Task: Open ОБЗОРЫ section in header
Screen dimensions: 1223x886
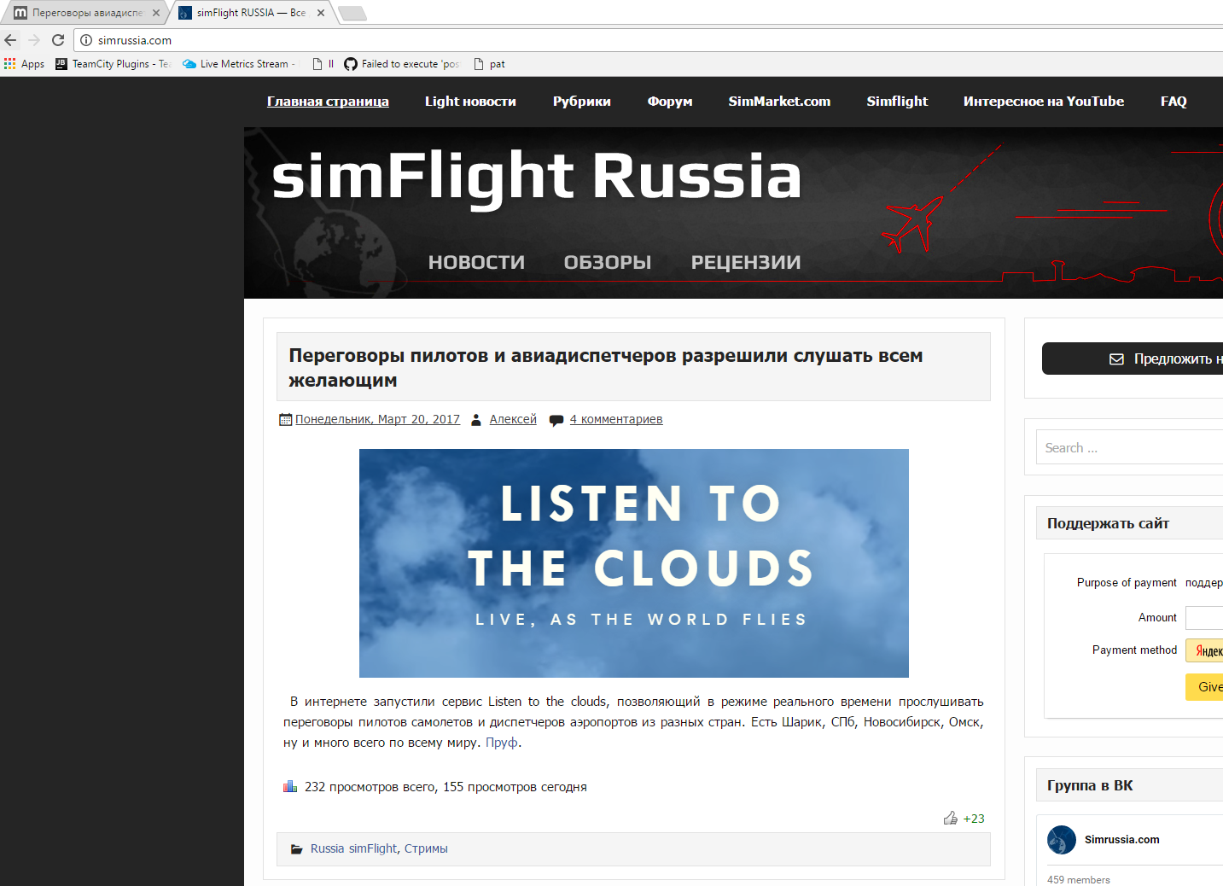Action: (608, 262)
